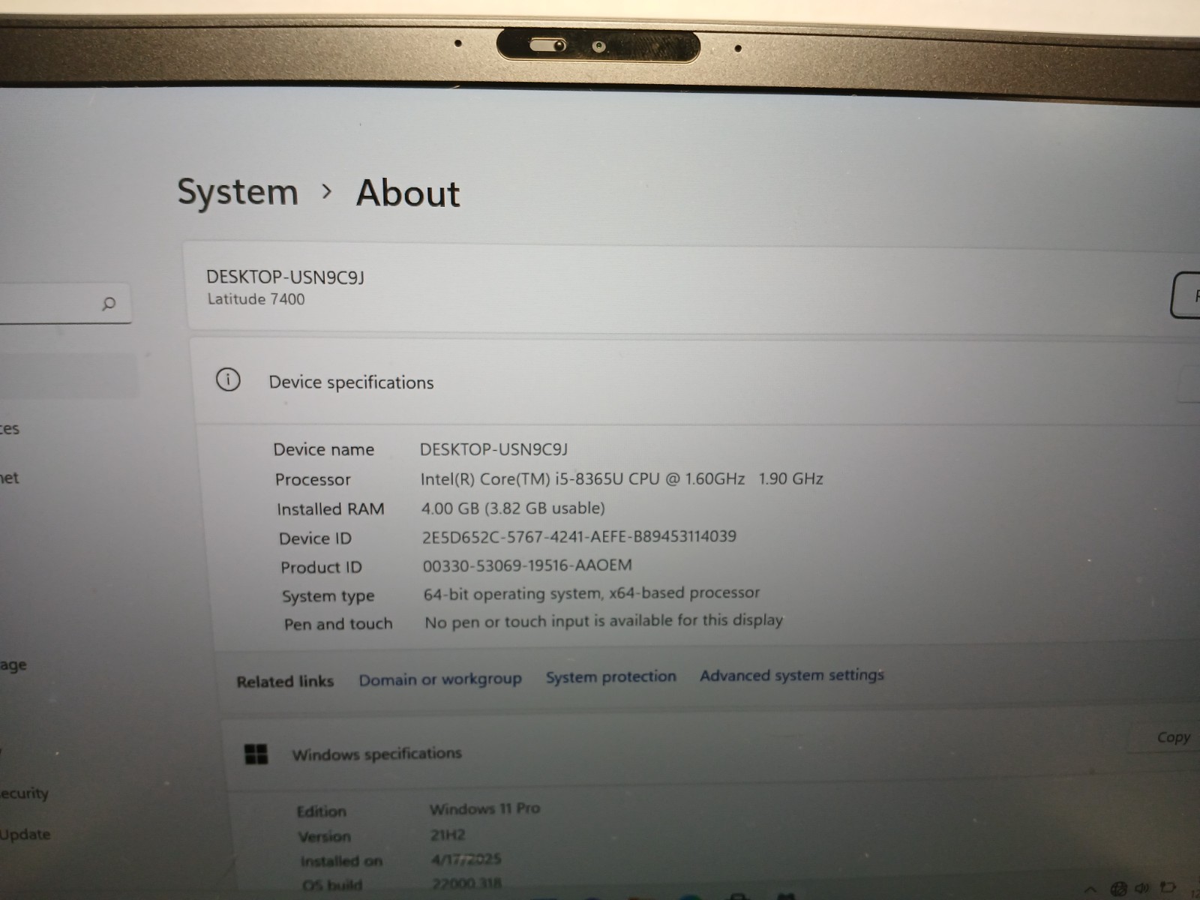Select the Installed on date value

click(x=466, y=859)
